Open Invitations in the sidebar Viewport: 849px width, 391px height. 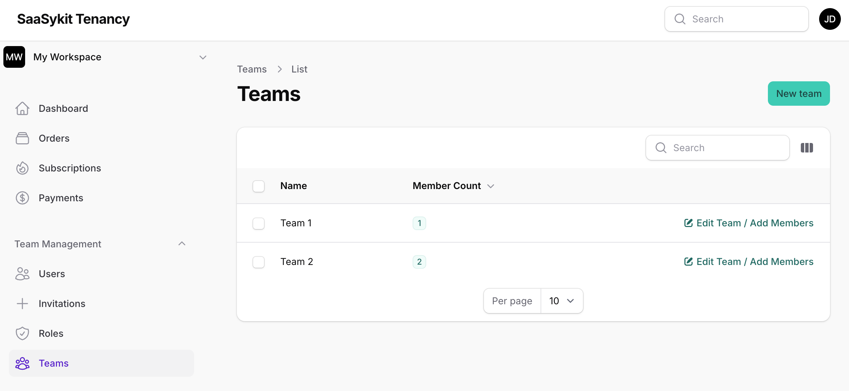62,304
